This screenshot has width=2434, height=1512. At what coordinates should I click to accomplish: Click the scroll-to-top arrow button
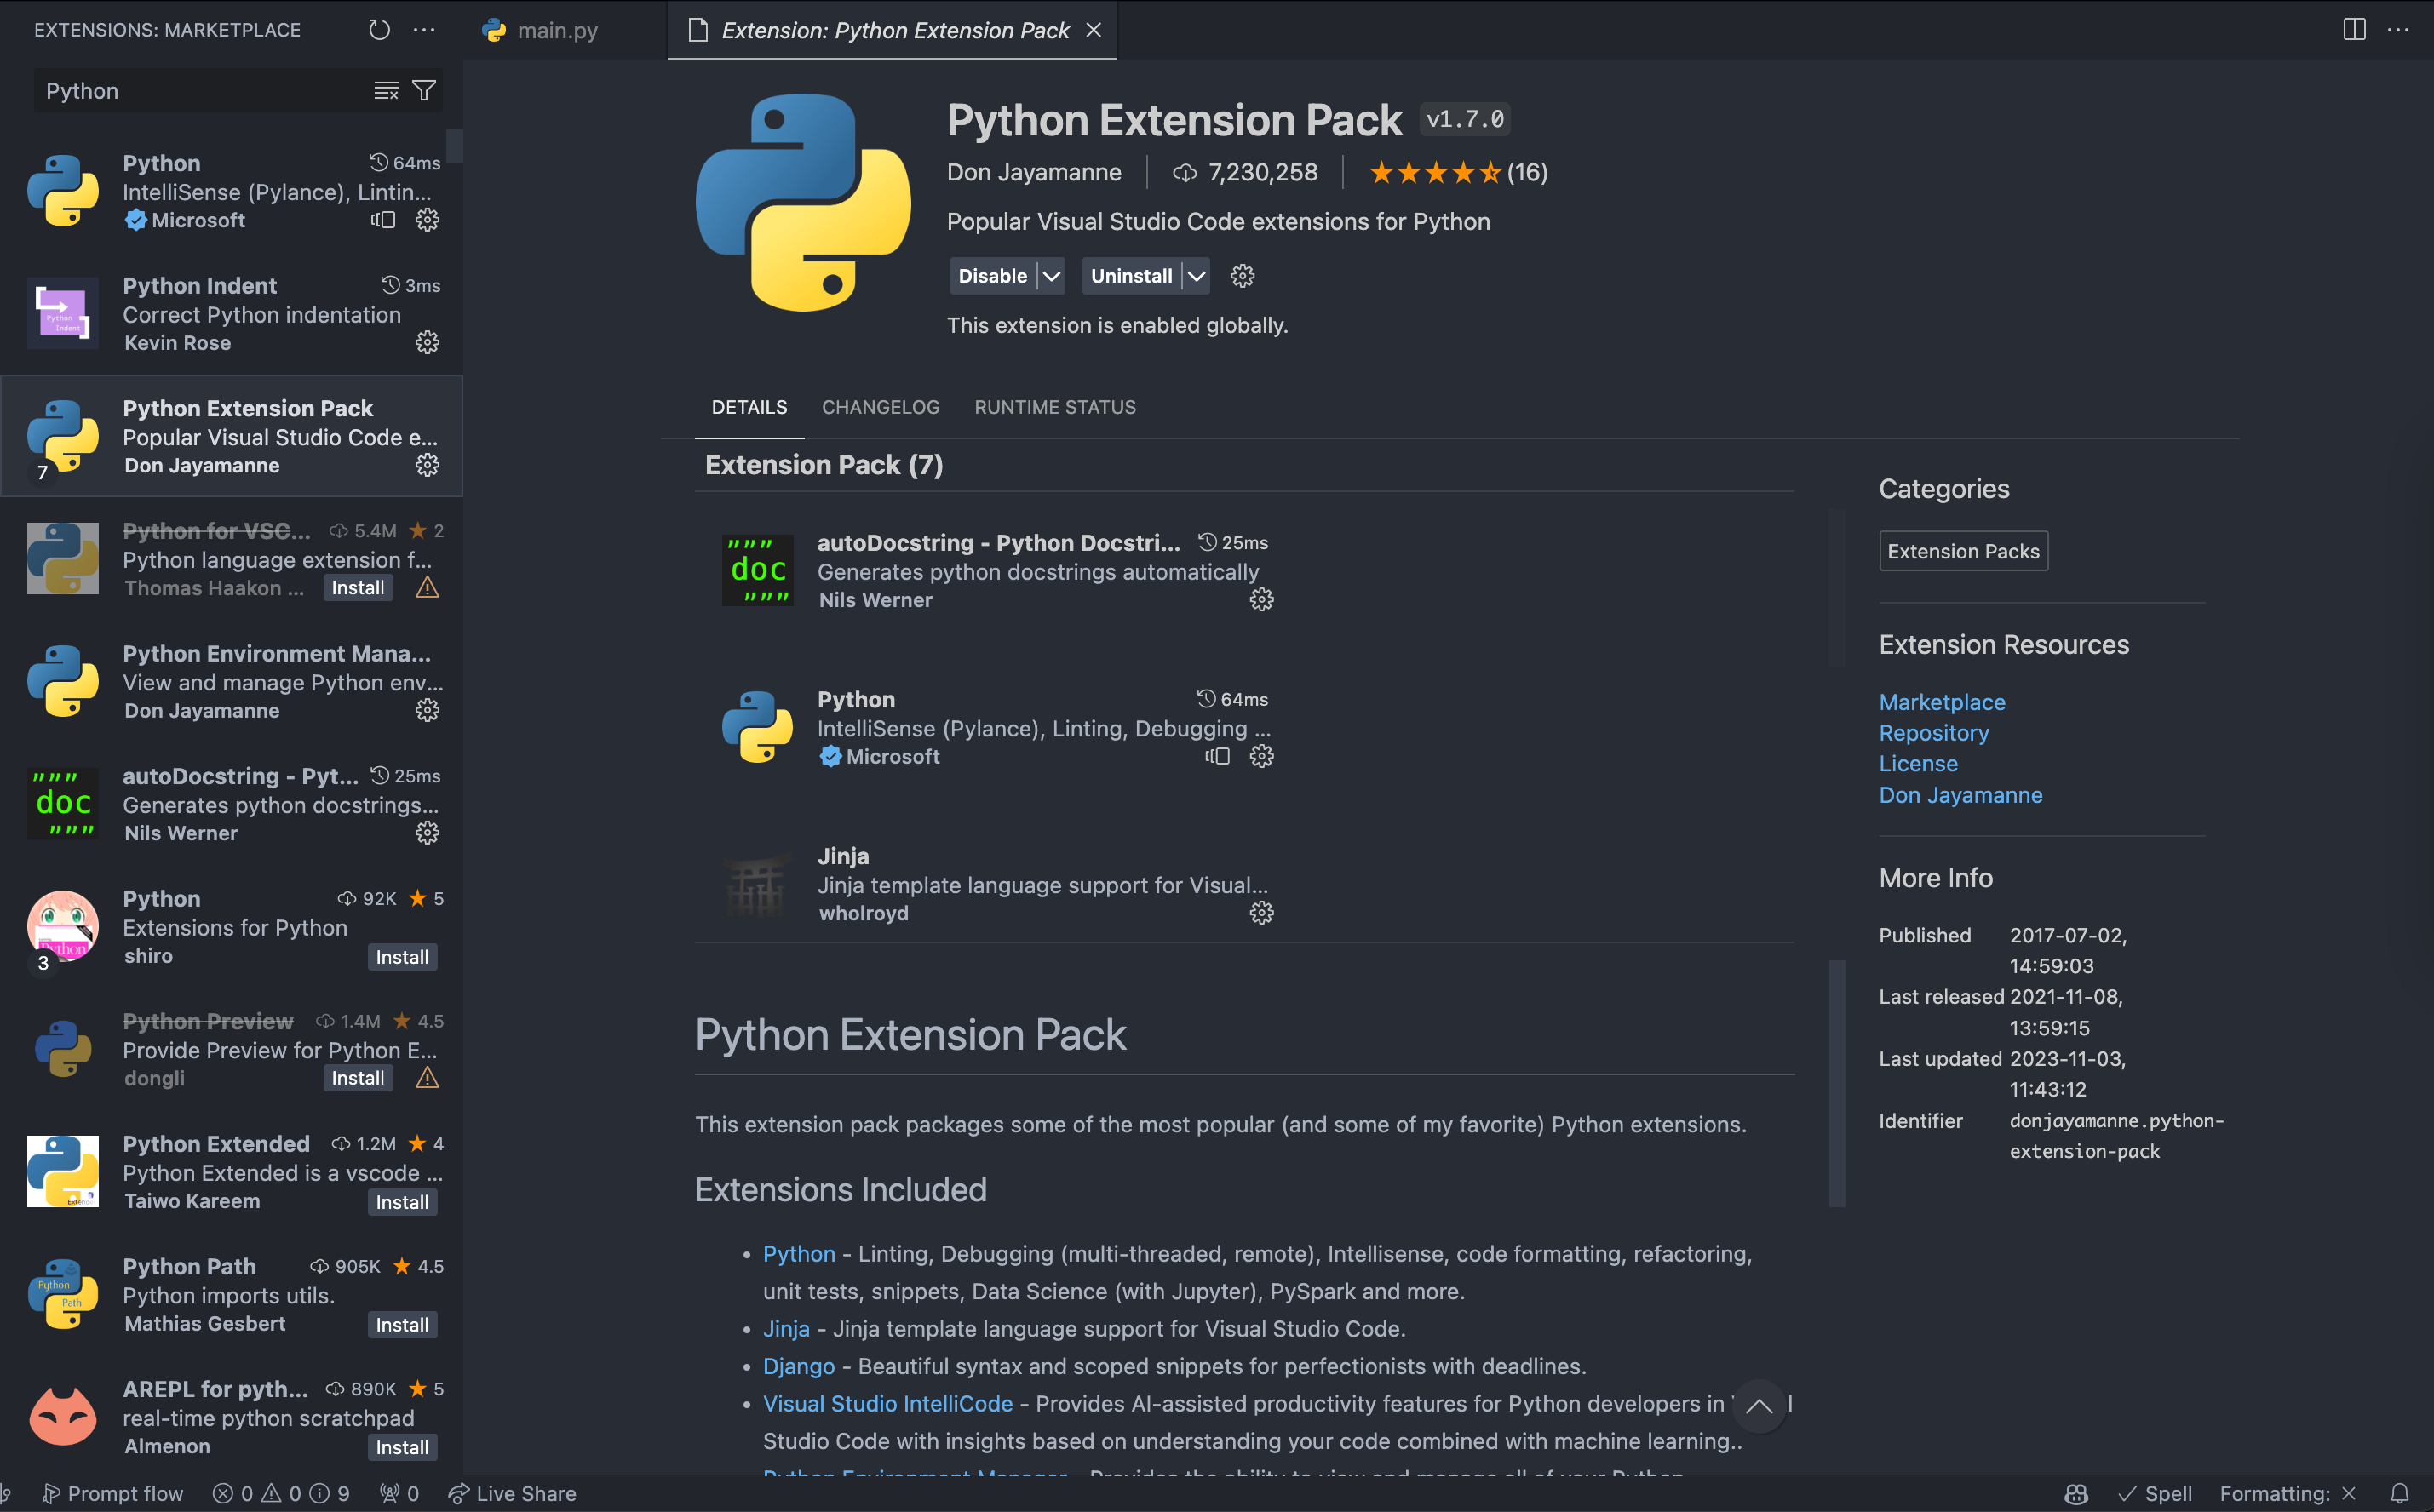point(1759,1406)
